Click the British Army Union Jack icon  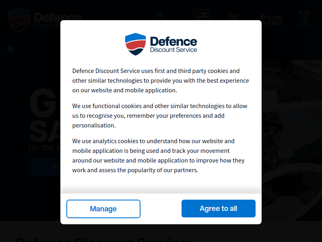point(233,16)
